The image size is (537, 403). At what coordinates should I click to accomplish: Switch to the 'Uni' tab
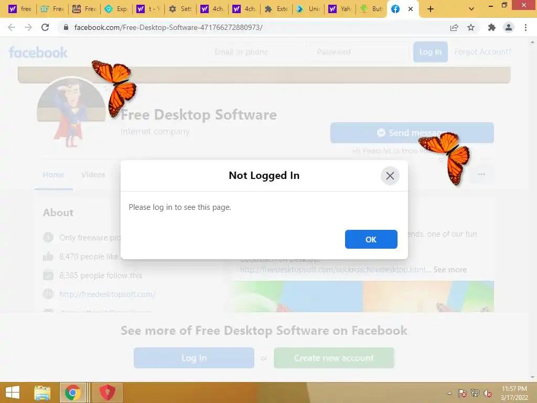pos(308,9)
